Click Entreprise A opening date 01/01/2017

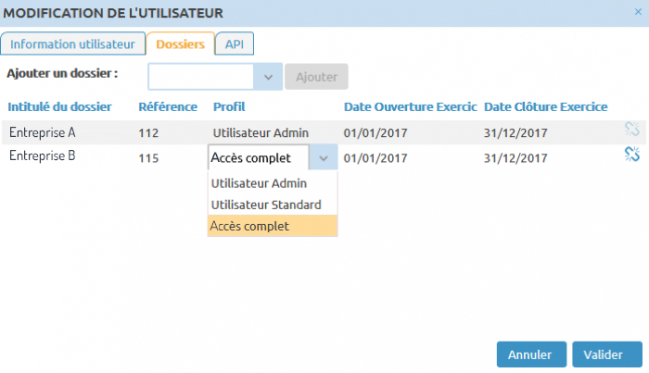coord(375,133)
